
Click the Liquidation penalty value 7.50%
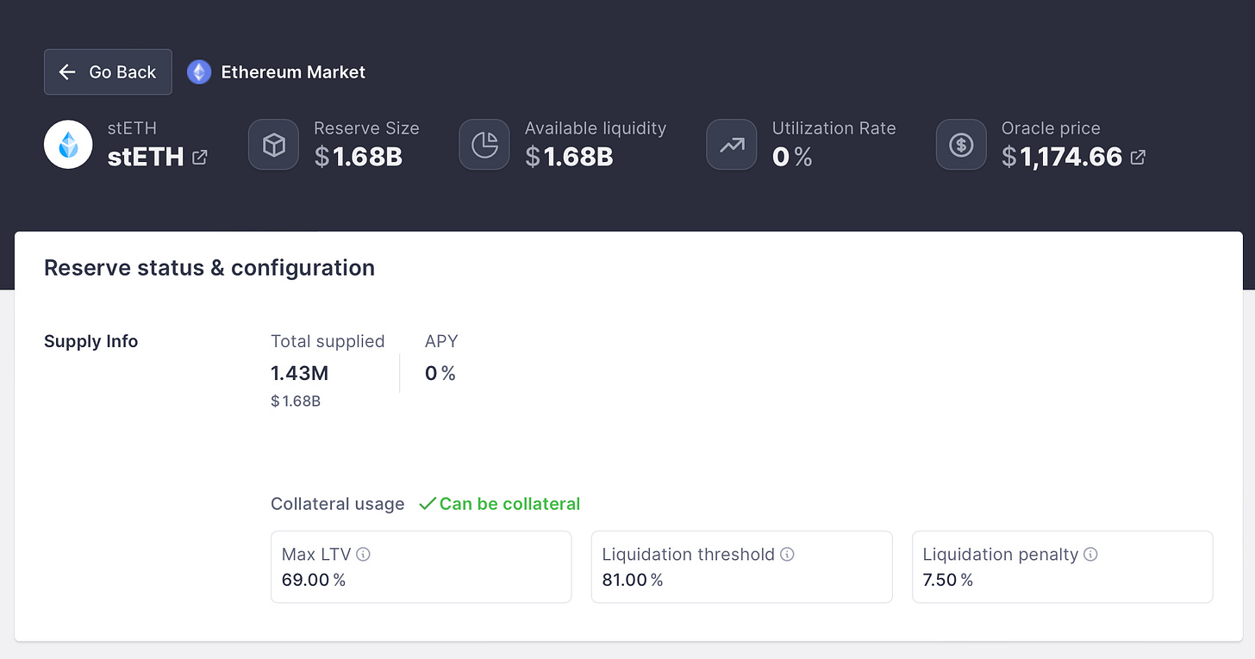coord(948,580)
